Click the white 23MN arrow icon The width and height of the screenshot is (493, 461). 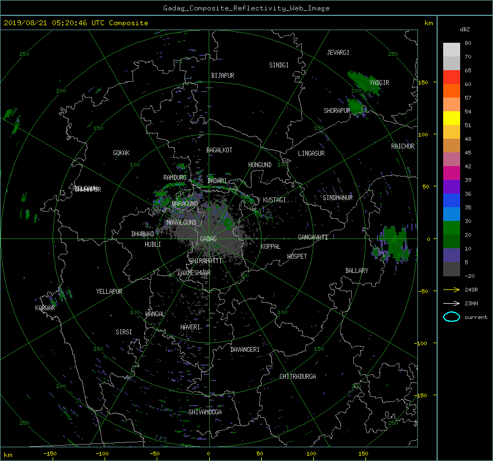click(451, 303)
